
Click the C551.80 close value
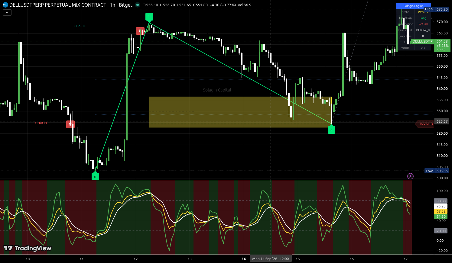pyautogui.click(x=200, y=5)
